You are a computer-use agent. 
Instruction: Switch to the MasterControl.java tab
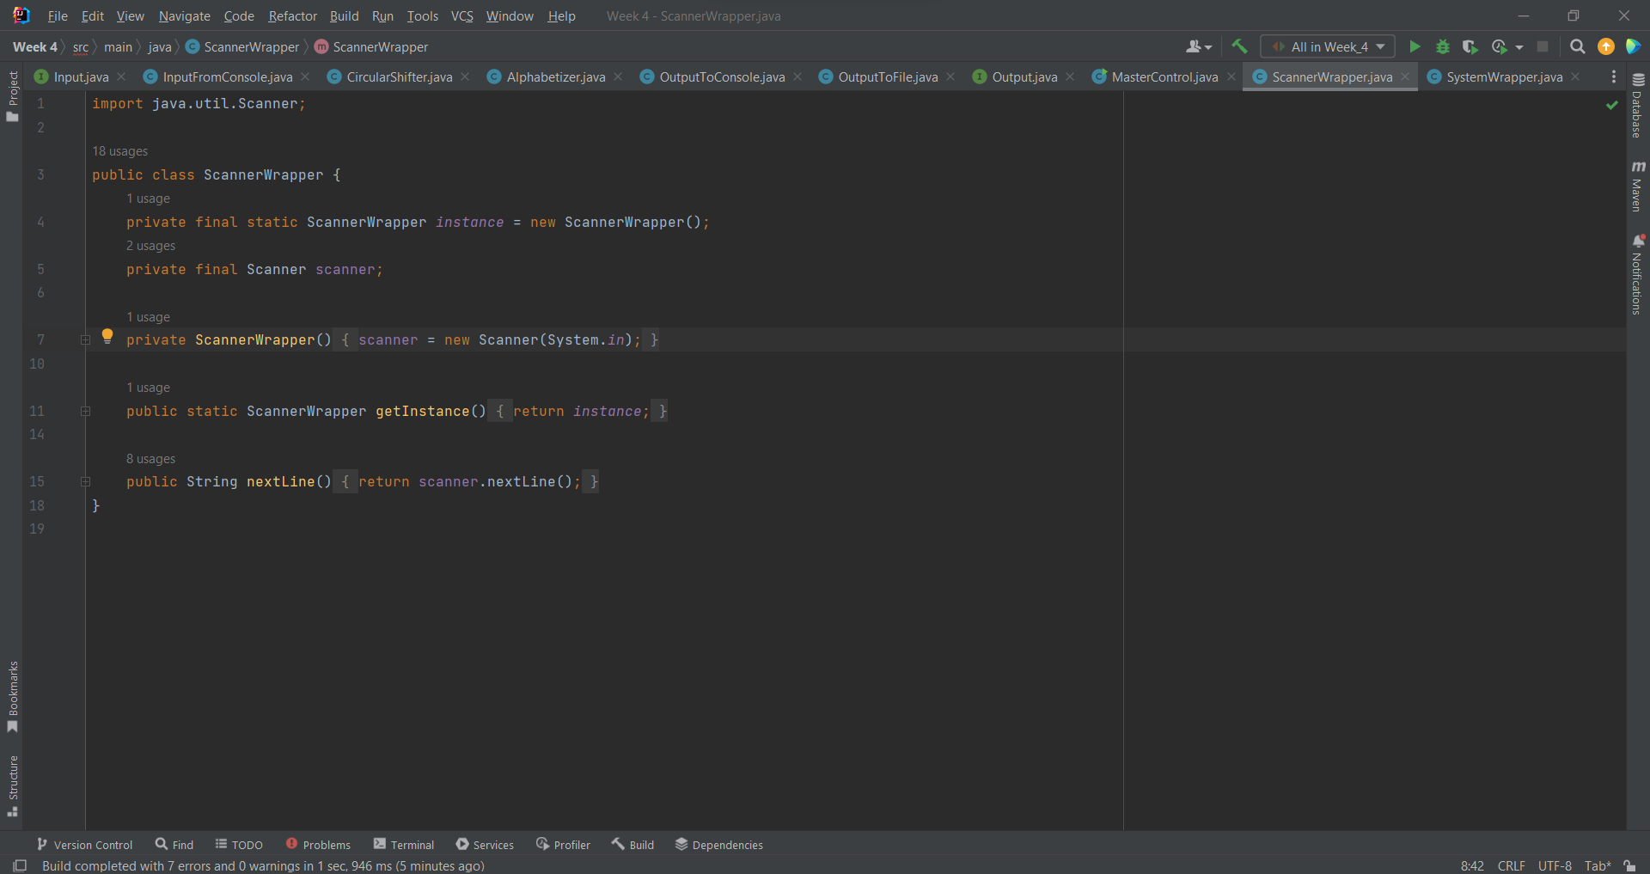click(x=1164, y=77)
